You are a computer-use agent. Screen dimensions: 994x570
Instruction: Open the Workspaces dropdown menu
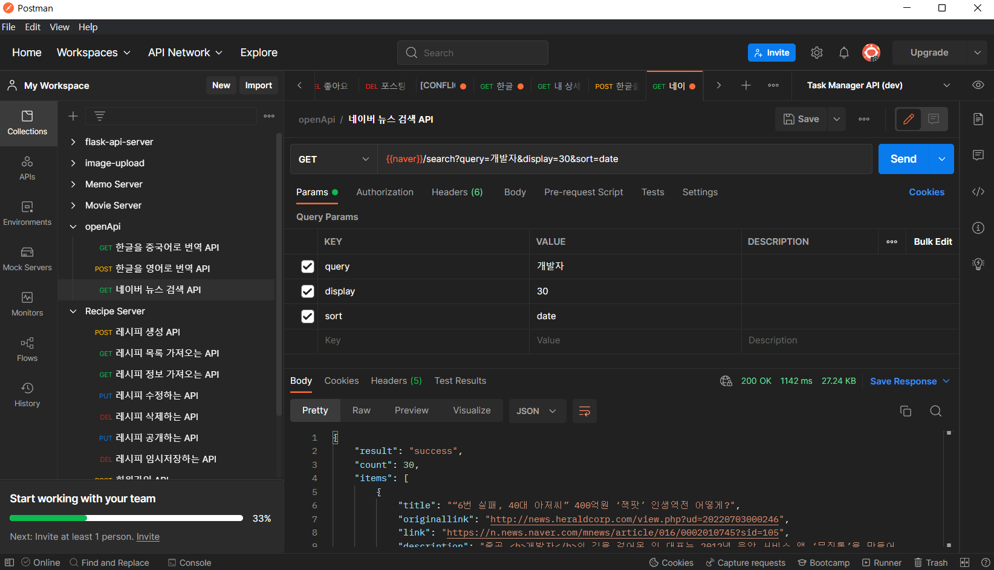pos(94,53)
